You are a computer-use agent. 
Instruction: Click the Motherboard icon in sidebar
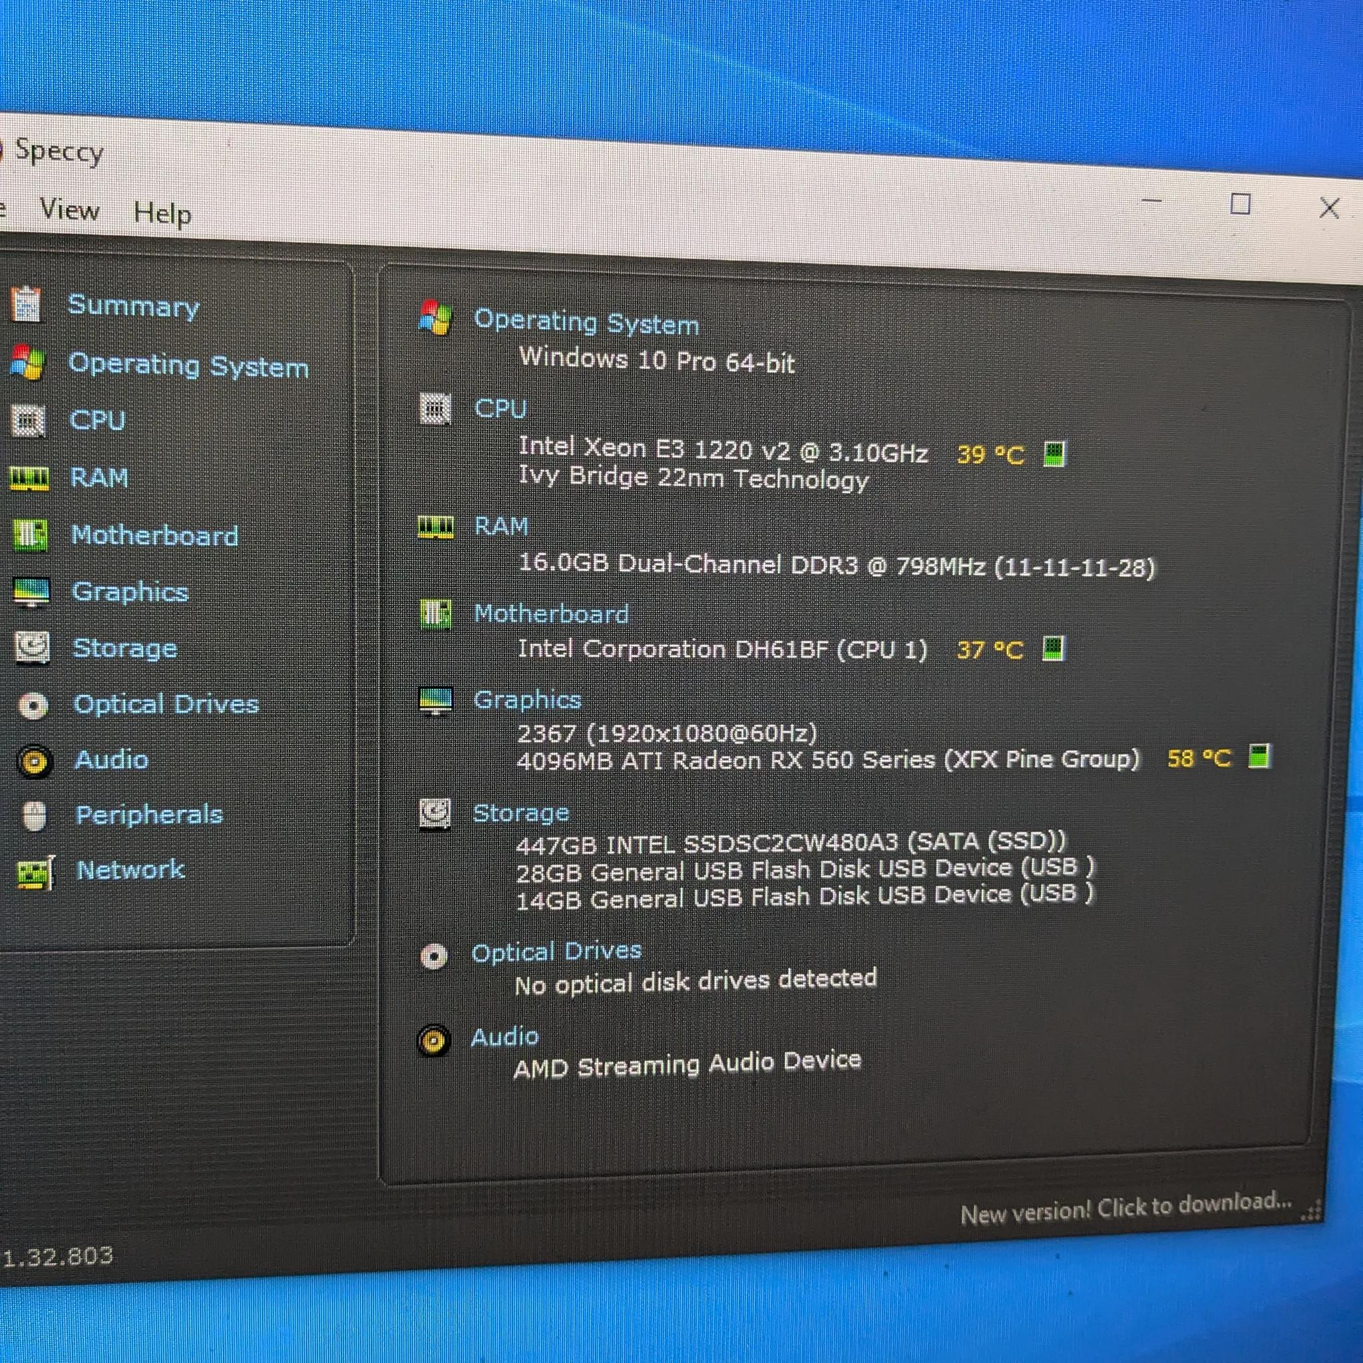(31, 535)
